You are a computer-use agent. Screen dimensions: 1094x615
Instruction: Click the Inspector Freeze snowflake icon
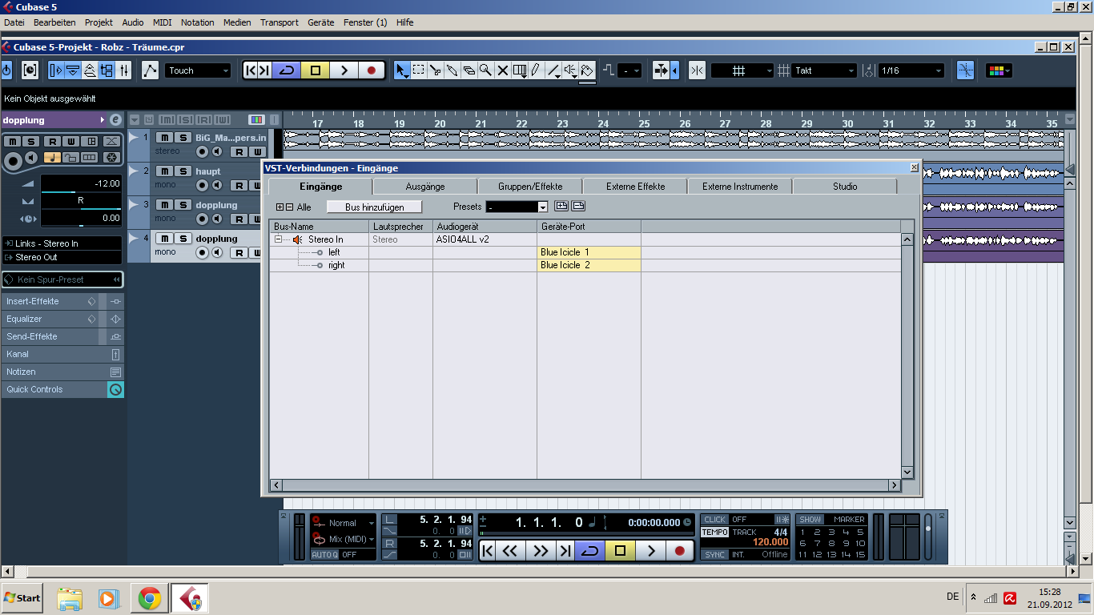[111, 158]
